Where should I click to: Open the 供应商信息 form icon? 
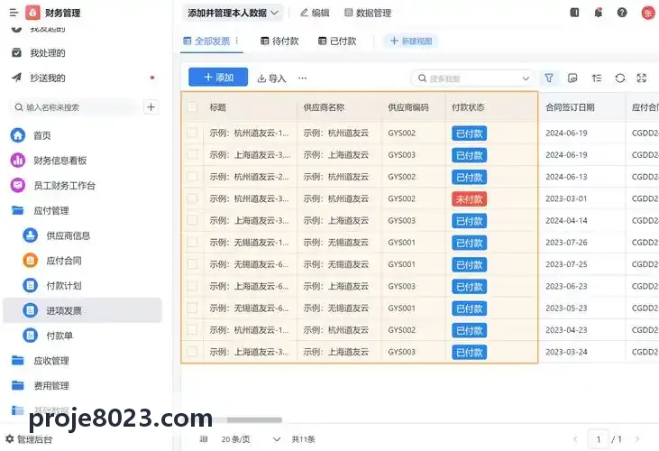click(31, 235)
